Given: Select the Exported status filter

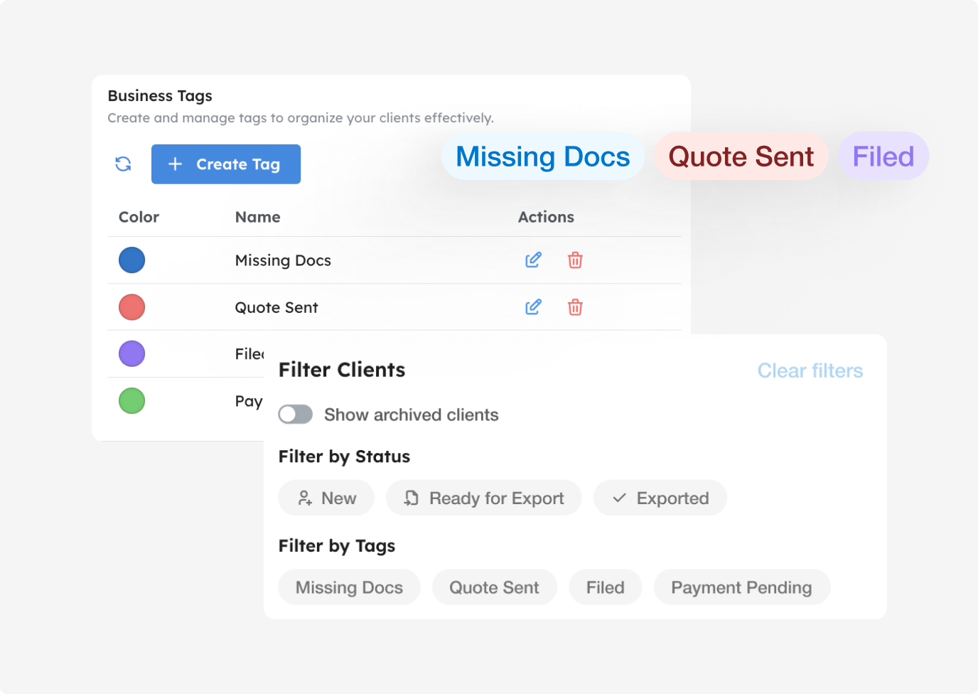Looking at the screenshot, I should 660,498.
